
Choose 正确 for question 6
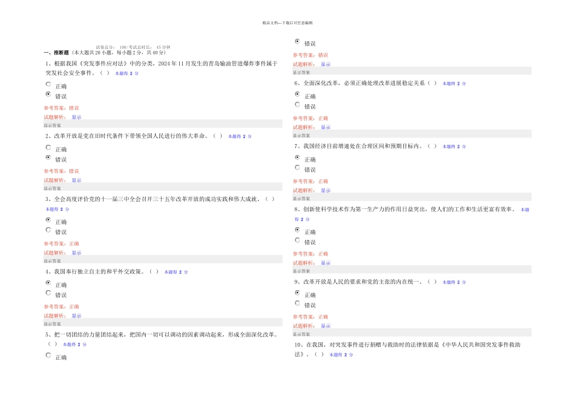coord(297,94)
